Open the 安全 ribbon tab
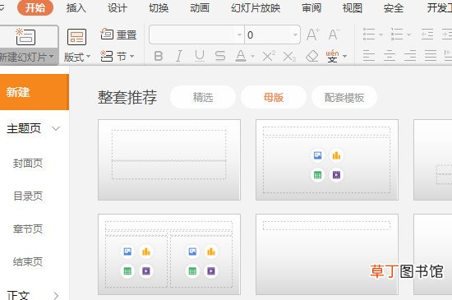The image size is (452, 300). pos(394,7)
